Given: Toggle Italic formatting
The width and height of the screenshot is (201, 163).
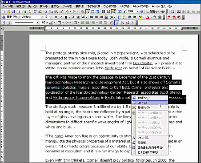Looking at the screenshot, I should pyautogui.click(x=61, y=17).
